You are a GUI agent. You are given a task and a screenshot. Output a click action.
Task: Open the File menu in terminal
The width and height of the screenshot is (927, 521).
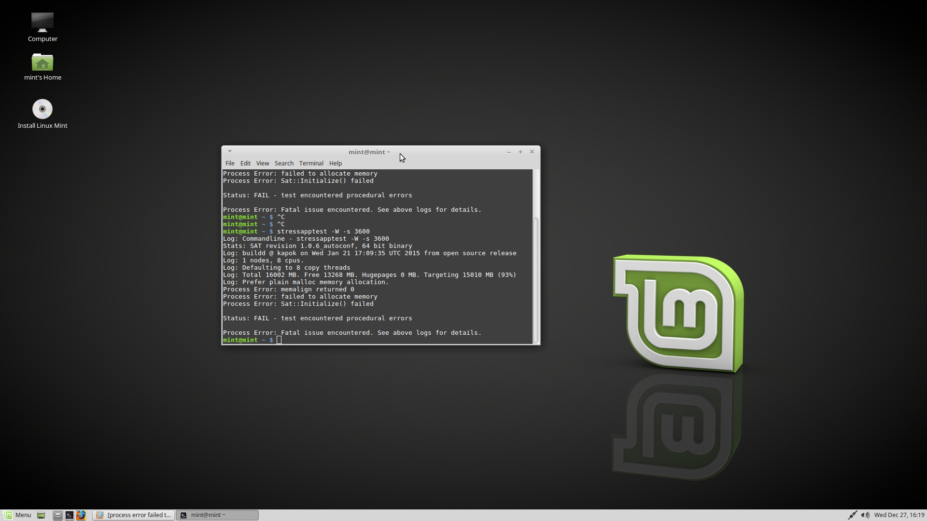click(x=230, y=164)
